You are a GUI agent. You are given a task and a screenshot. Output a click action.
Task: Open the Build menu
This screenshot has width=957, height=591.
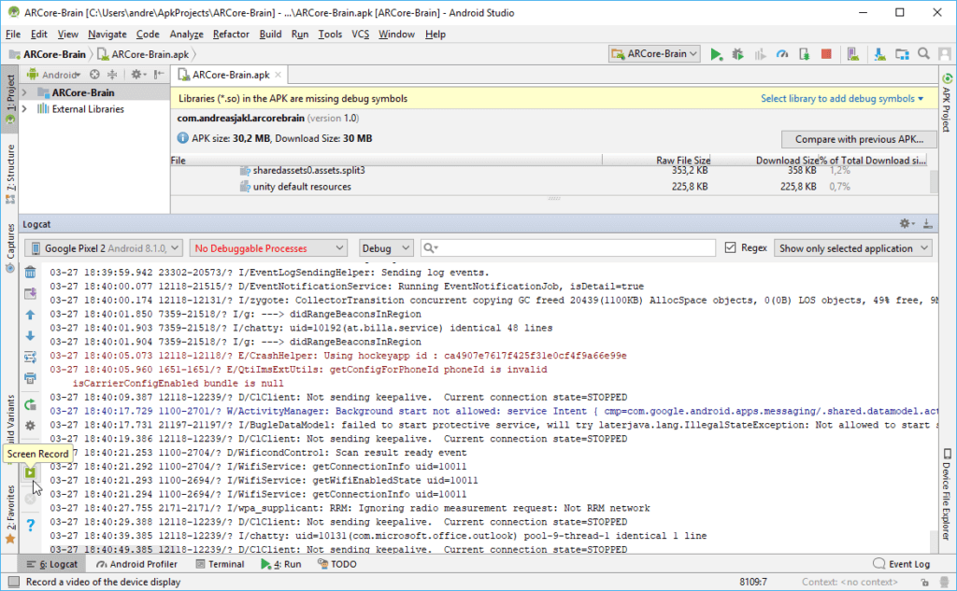click(x=270, y=35)
